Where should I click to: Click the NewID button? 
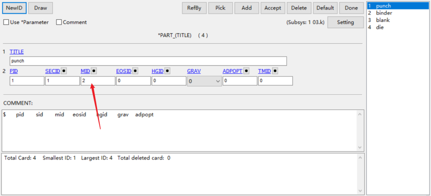pyautogui.click(x=14, y=8)
